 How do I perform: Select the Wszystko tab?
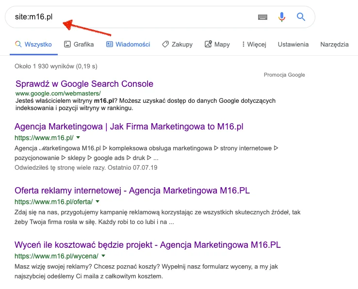click(x=33, y=44)
